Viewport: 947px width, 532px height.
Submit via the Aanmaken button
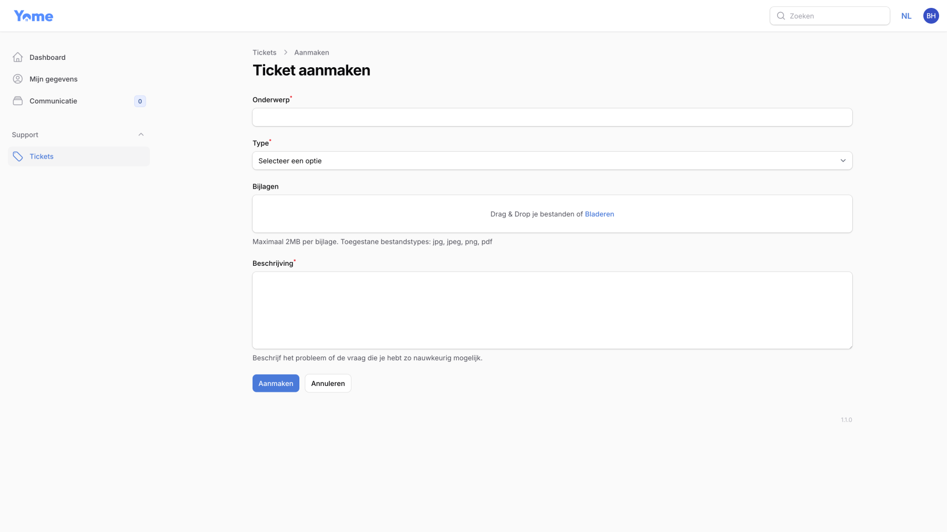click(x=275, y=383)
